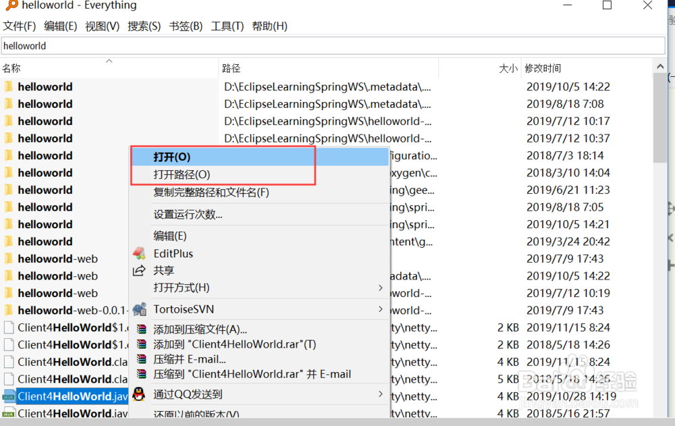Expand the 通过QQ发送到 submenu arrow
This screenshot has height=426, width=675.
coord(381,394)
